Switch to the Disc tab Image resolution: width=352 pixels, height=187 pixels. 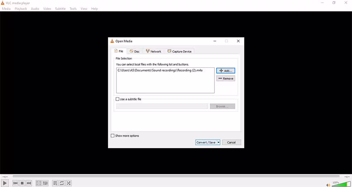pyautogui.click(x=135, y=51)
